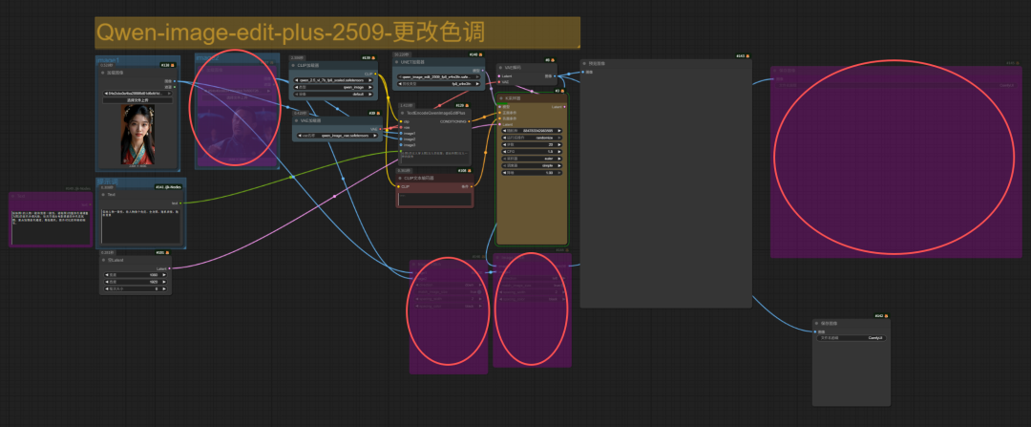1031x427 pixels.
Task: Collapse the Text node #141 via its title dot
Action: (x=103, y=195)
